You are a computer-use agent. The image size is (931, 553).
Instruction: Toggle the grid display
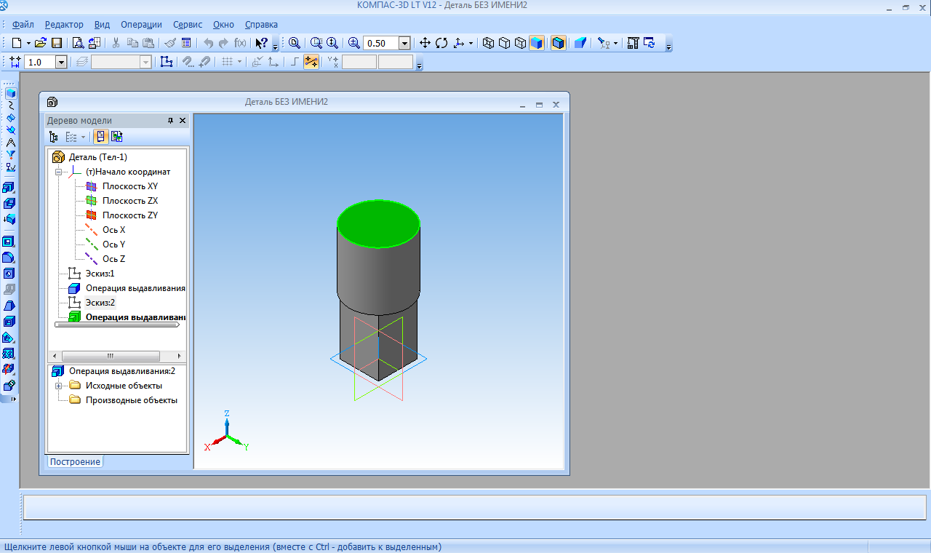point(228,63)
